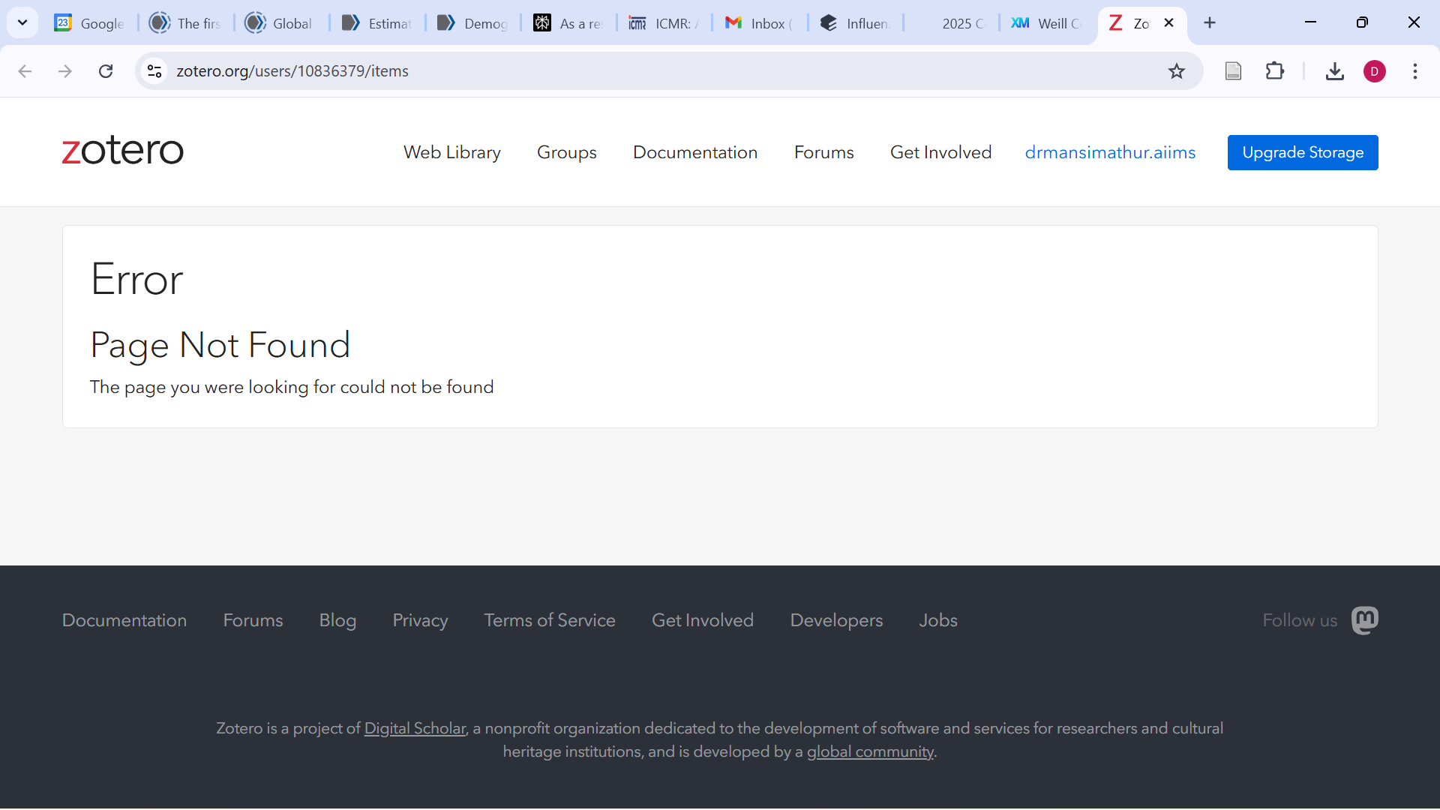The image size is (1440, 810).
Task: Click the Zotero logo
Action: coord(123,151)
